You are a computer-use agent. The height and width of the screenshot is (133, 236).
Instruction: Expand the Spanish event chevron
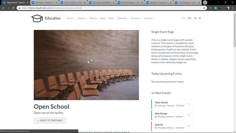coord(189,126)
